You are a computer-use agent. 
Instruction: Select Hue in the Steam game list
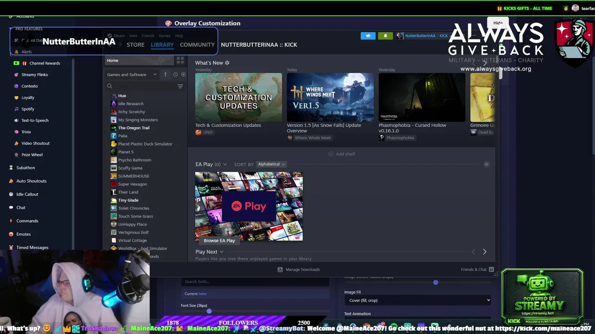pyautogui.click(x=122, y=96)
